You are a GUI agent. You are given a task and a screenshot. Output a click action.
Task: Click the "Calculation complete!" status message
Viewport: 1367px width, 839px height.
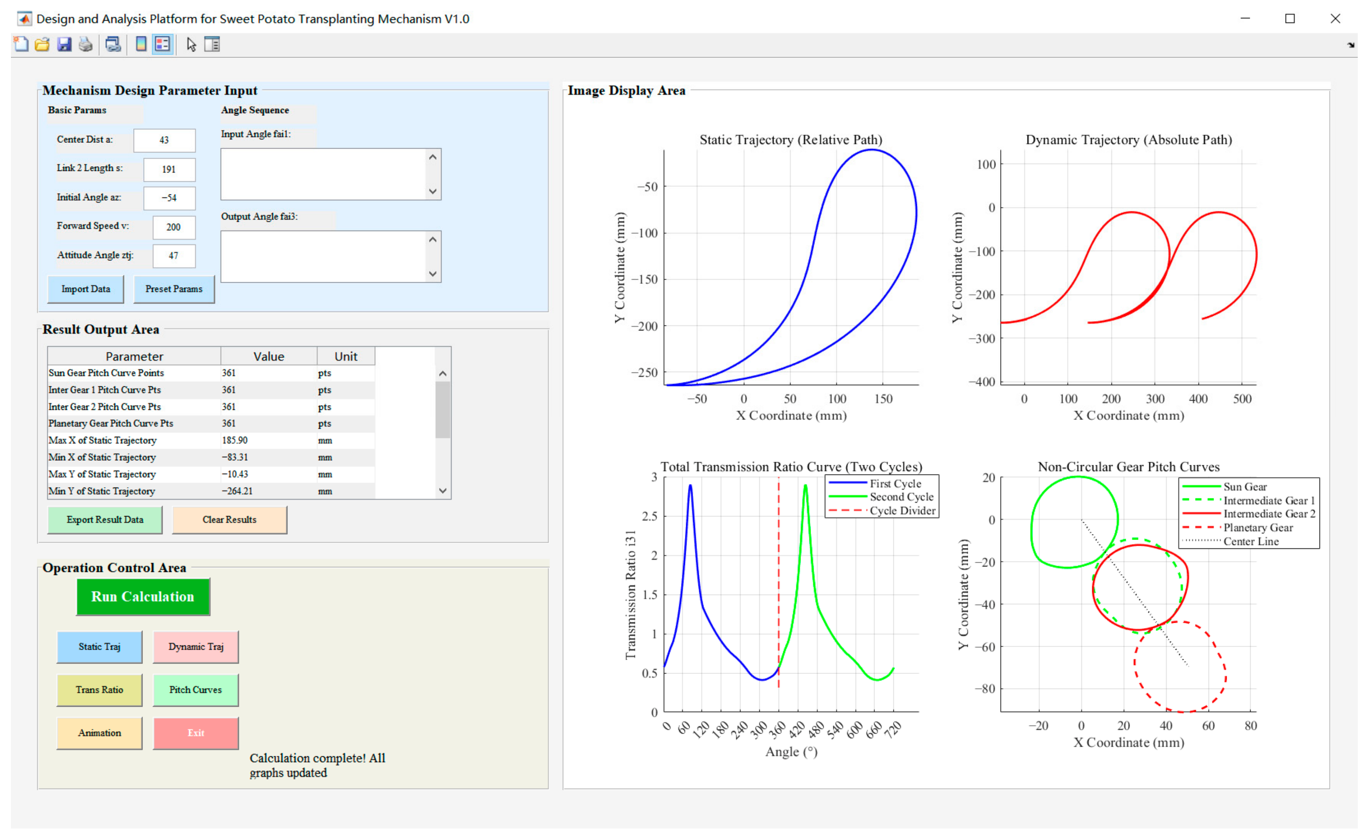tap(317, 766)
